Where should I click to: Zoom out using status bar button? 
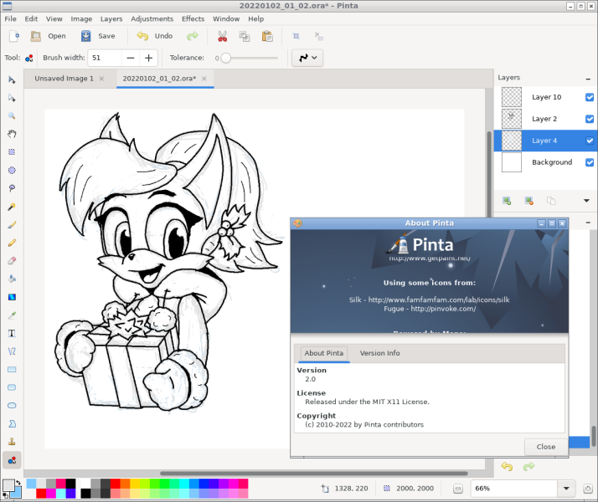457,489
